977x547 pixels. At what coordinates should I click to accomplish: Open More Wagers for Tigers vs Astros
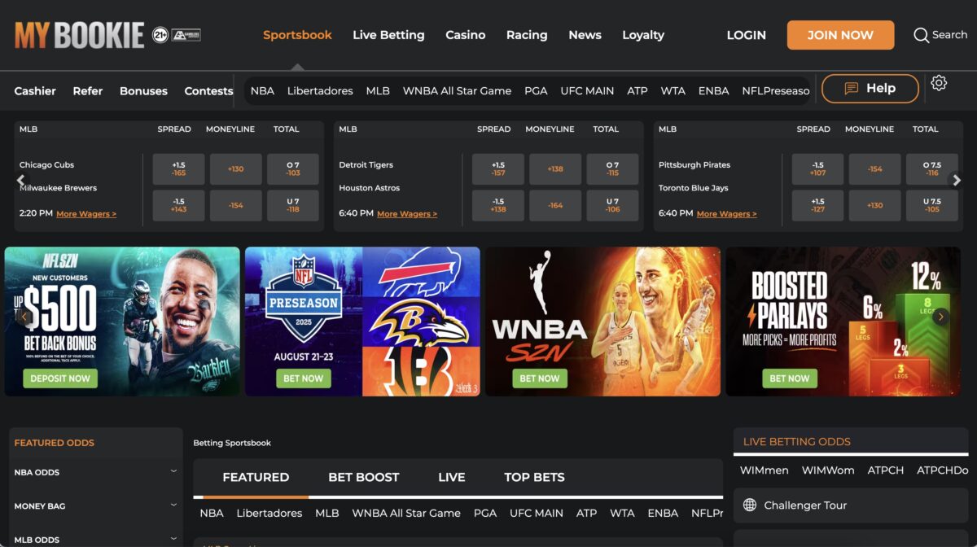click(x=407, y=214)
